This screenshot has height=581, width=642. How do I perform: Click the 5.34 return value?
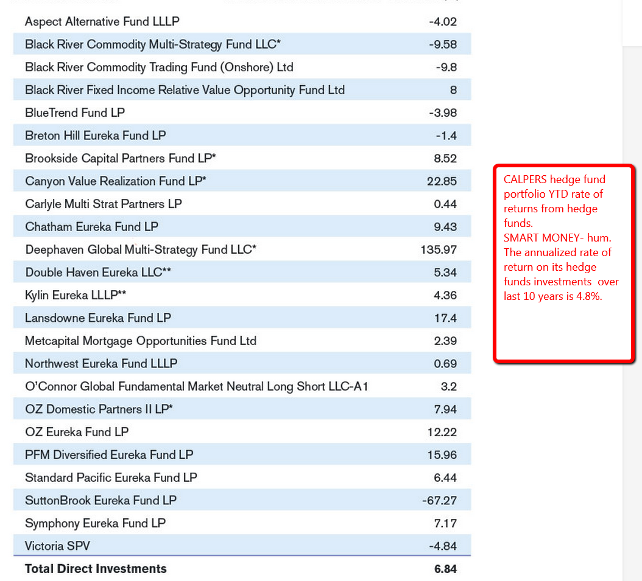point(445,273)
